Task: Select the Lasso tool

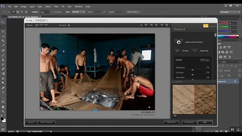Action: 3,31
